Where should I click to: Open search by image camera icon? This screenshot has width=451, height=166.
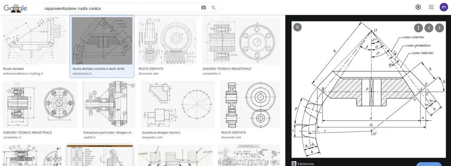204,8
